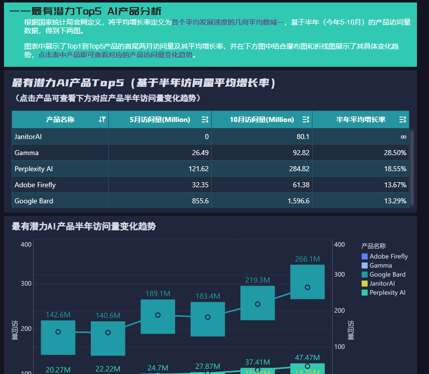Click JanitorAI legend color swatch
Image resolution: width=429 pixels, height=374 pixels.
364,283
